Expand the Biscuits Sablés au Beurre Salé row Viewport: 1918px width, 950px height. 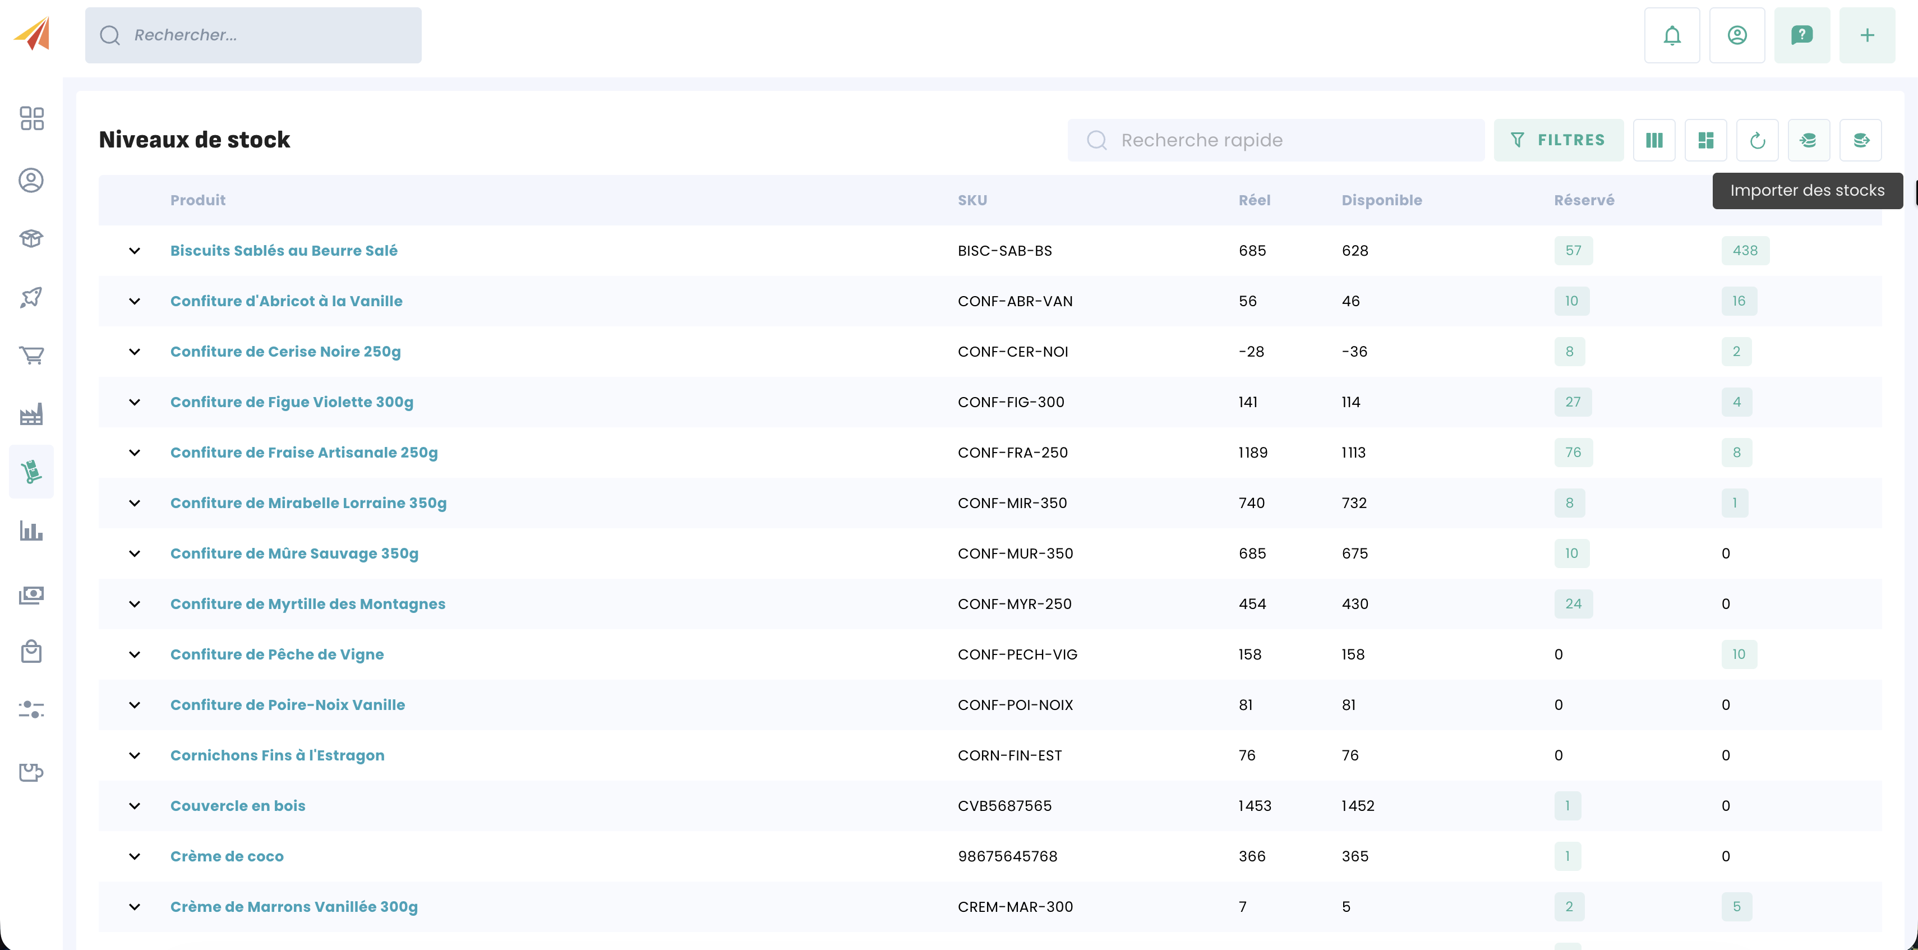pos(135,251)
